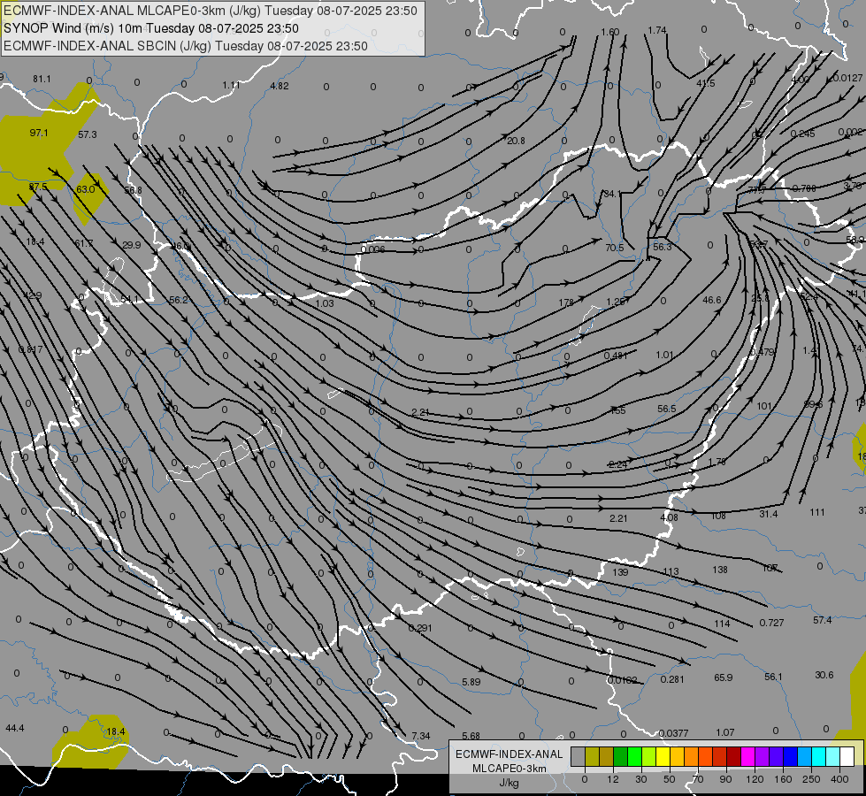Click the gray swatch in the legend
Viewport: 866px width, 796px height.
tap(578, 757)
